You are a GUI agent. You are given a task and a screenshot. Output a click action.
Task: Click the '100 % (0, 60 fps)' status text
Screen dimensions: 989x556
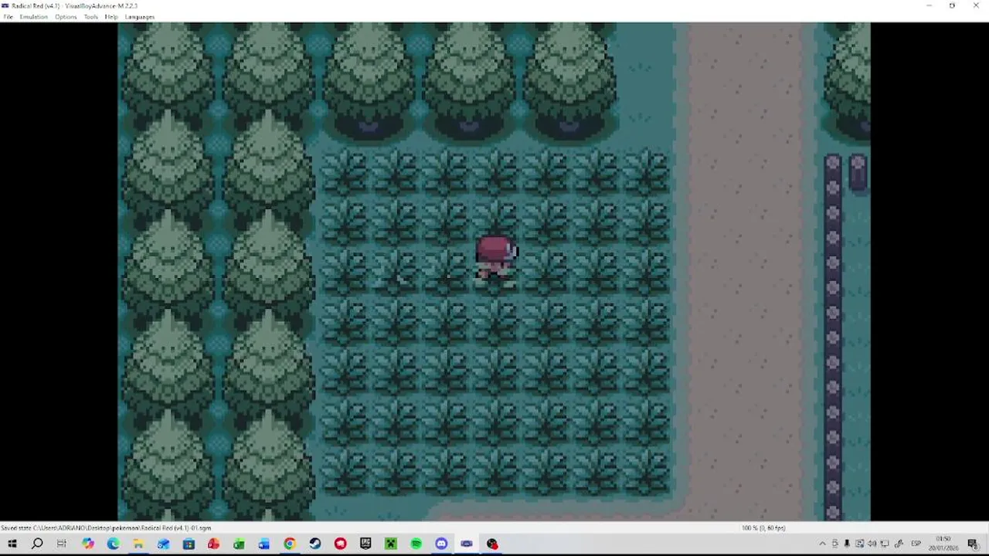coord(763,528)
